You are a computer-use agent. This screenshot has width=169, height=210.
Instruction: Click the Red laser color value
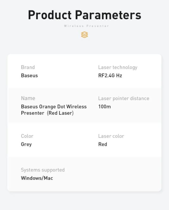coord(103,144)
